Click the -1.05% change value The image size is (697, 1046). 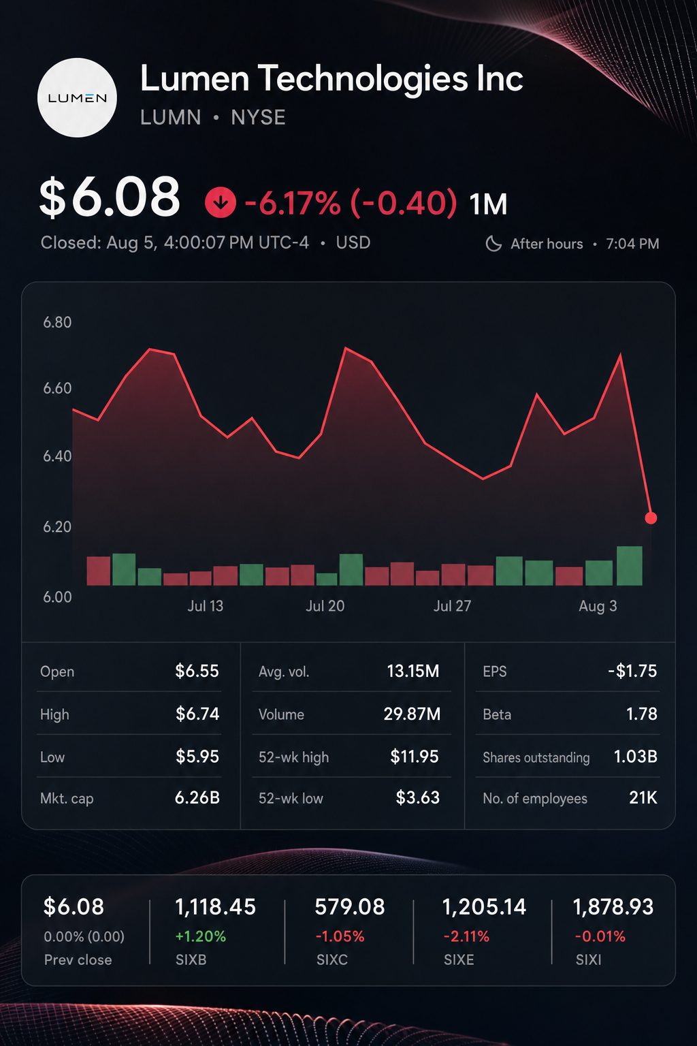tap(340, 936)
